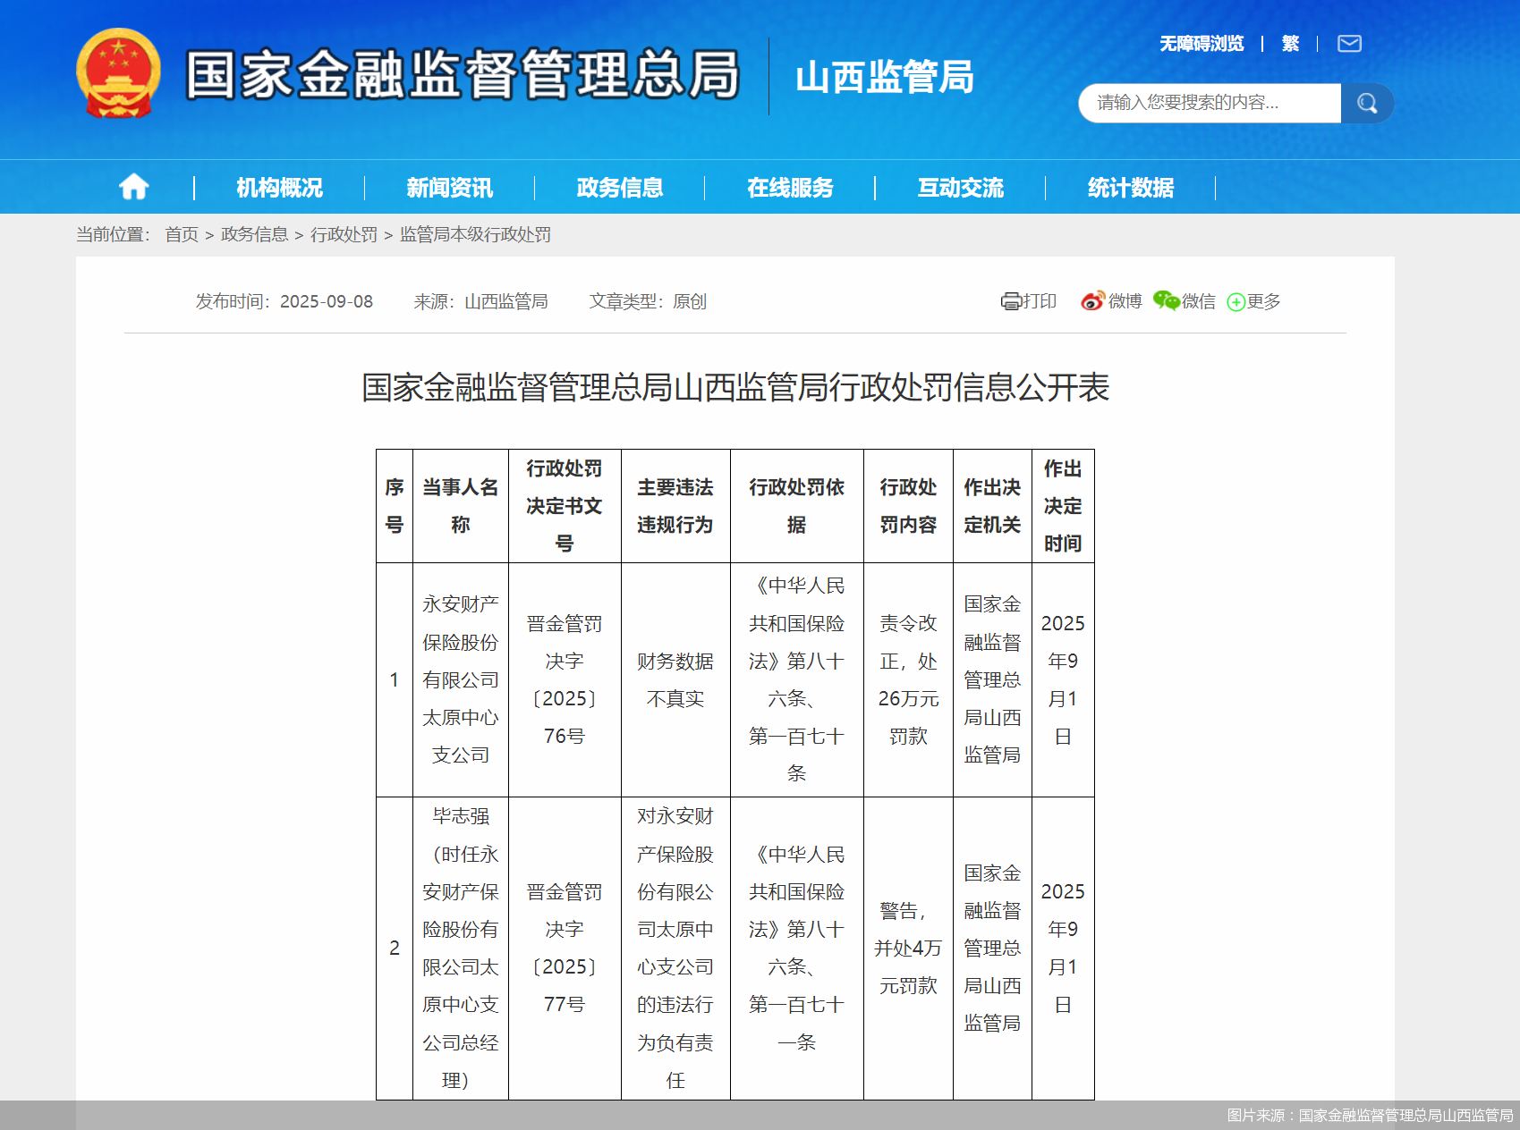The image size is (1520, 1130).
Task: Open the 统计数据 menu
Action: point(1131,188)
